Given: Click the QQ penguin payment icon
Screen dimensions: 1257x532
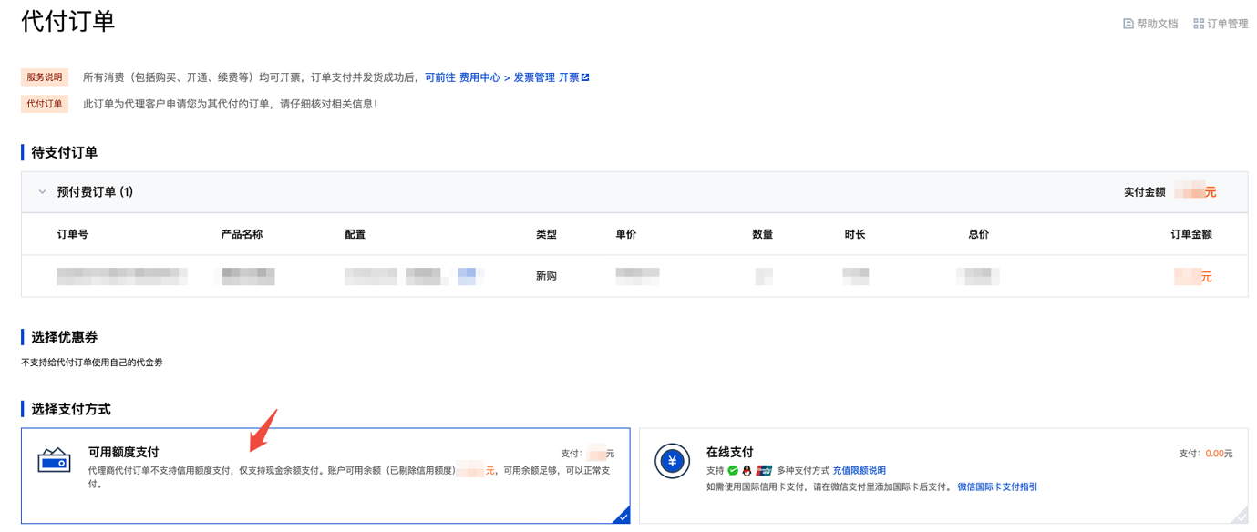Looking at the screenshot, I should (747, 471).
